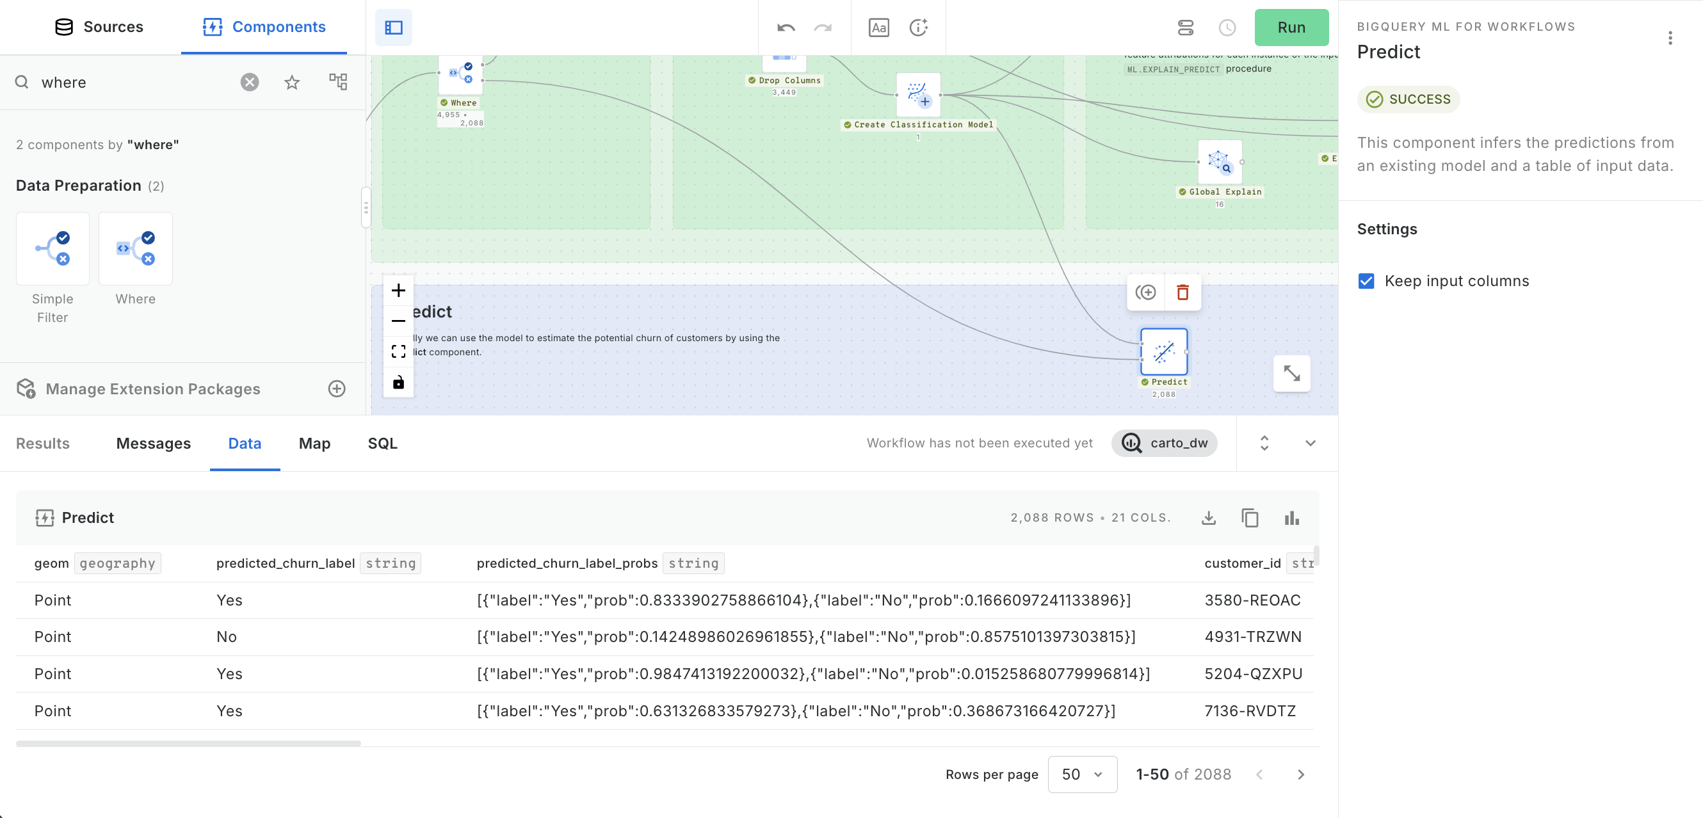This screenshot has height=818, width=1703.
Task: Toggle the side panel layout icon
Action: click(393, 27)
